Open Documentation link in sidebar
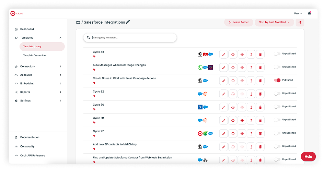This screenshot has width=323, height=169. [x=30, y=137]
